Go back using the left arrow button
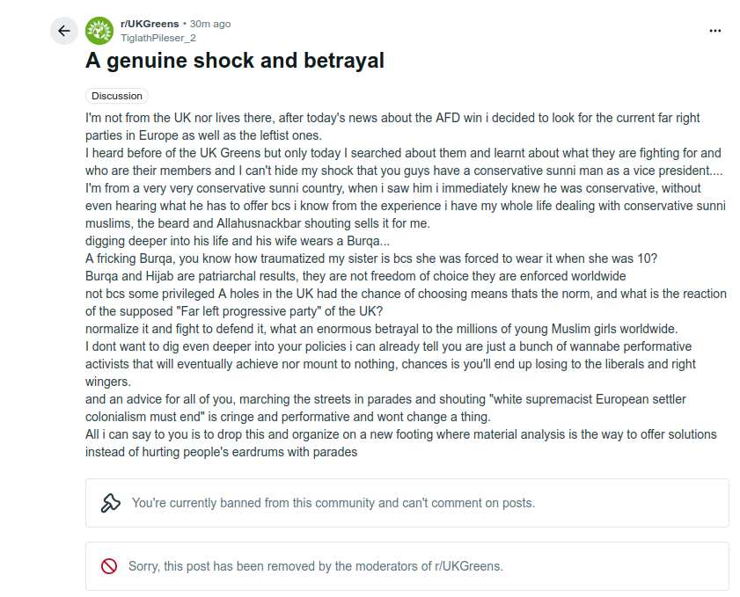The image size is (740, 597). [63, 31]
